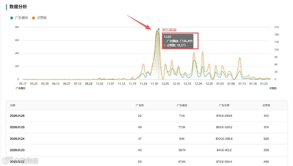Click ad count 22 for 2026.01.26
Screen dimensions: 293x166
(x=140, y=116)
